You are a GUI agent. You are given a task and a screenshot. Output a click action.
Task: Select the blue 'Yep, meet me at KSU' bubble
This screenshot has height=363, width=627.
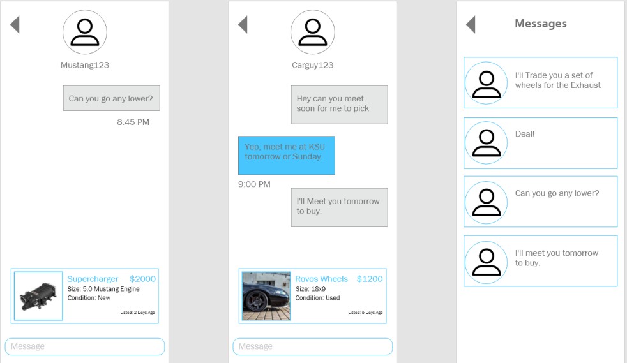coord(287,155)
